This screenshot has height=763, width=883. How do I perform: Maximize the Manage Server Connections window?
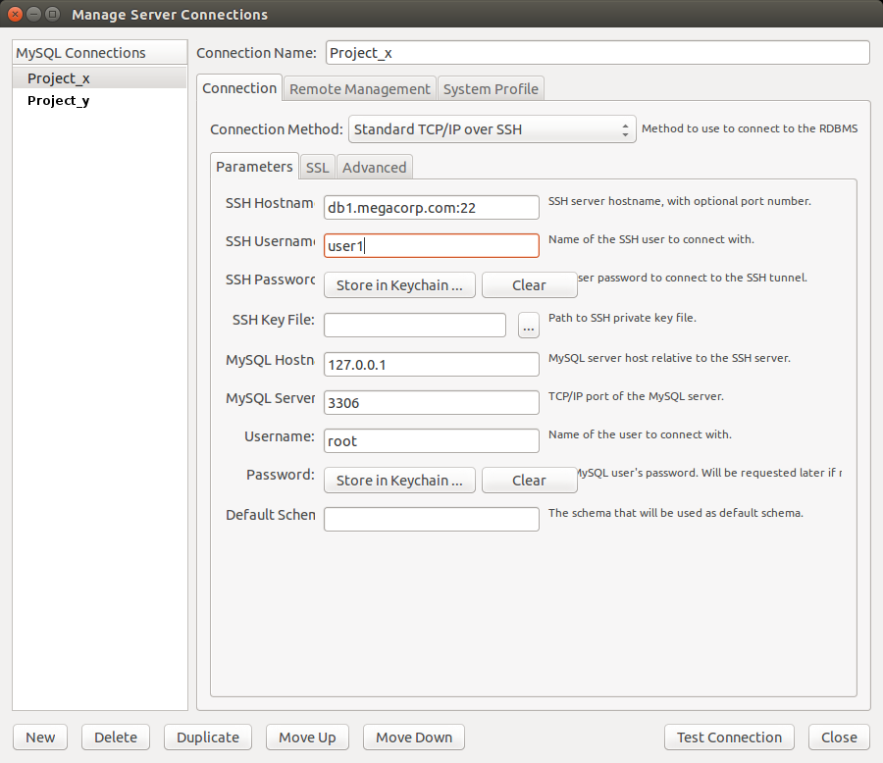click(53, 15)
